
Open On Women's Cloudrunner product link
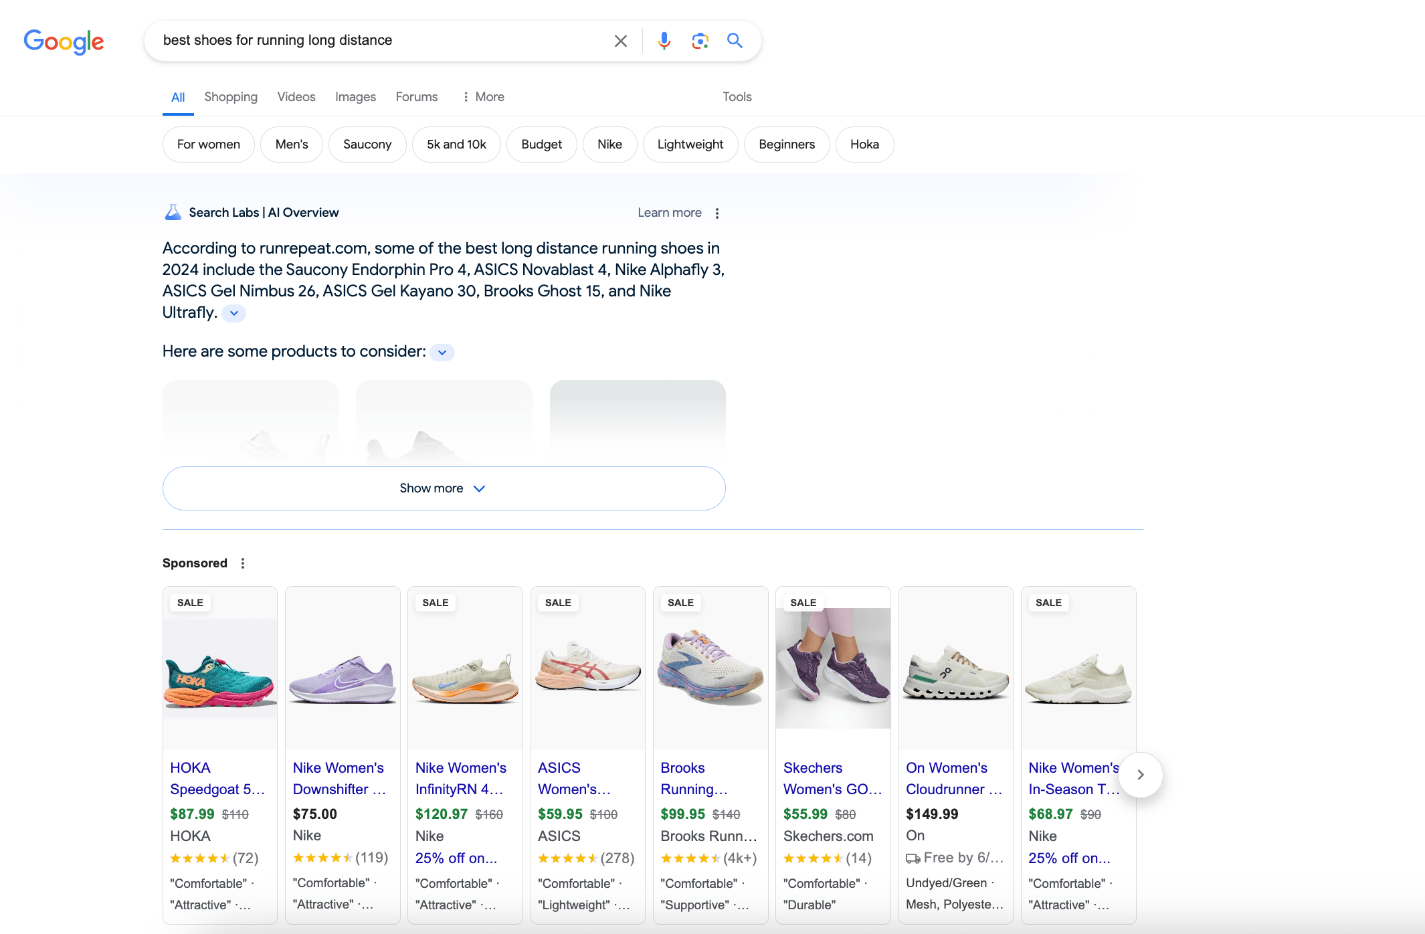pos(955,779)
